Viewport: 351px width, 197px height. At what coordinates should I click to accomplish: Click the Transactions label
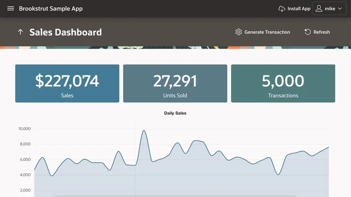coord(283,96)
